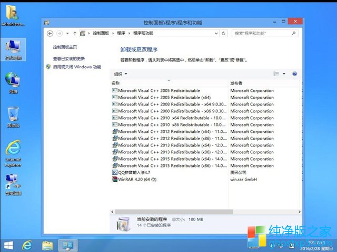Screen dimensions: 337x252
Task: Open 启用或关闭 Windows 功能 link
Action: tap(76, 67)
